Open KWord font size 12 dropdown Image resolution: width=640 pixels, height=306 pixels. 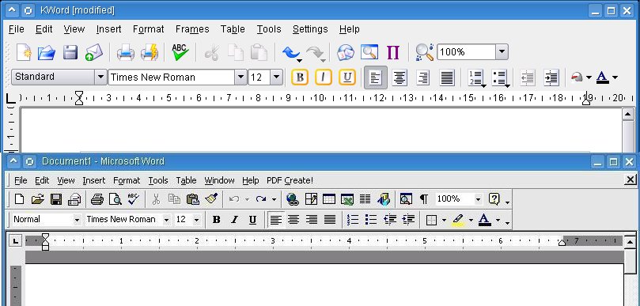[x=276, y=77]
